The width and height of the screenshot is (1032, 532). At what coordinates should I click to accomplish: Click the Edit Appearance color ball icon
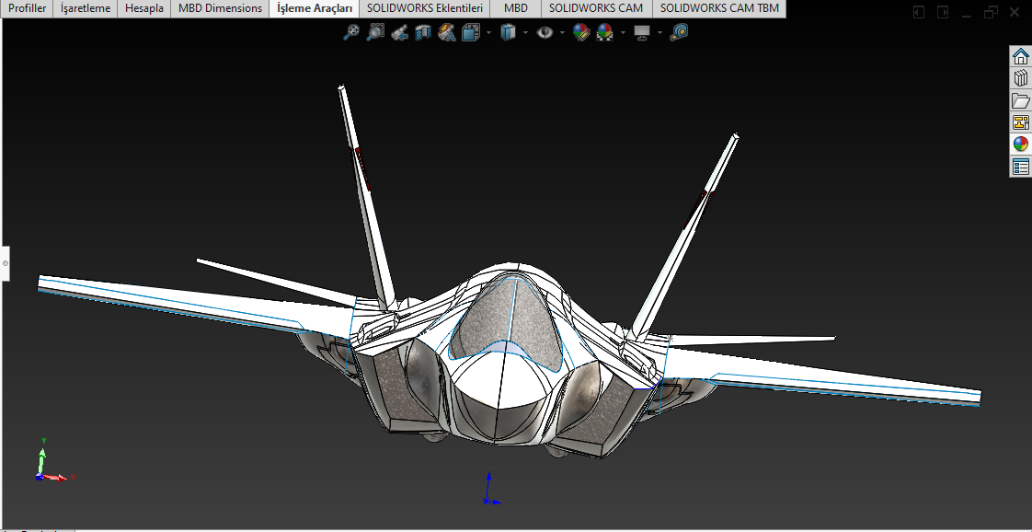coord(580,32)
